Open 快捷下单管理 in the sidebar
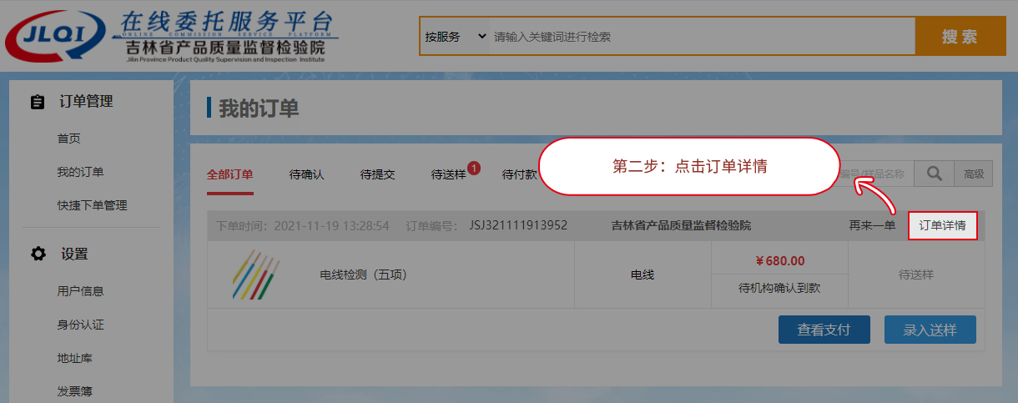 pyautogui.click(x=92, y=205)
